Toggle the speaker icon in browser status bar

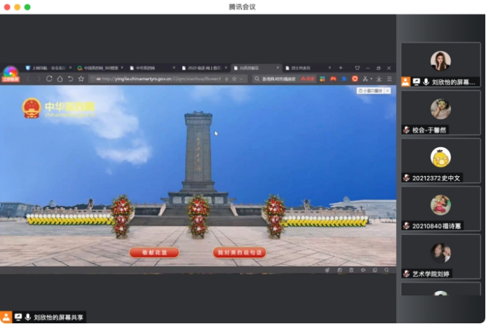tap(362, 270)
